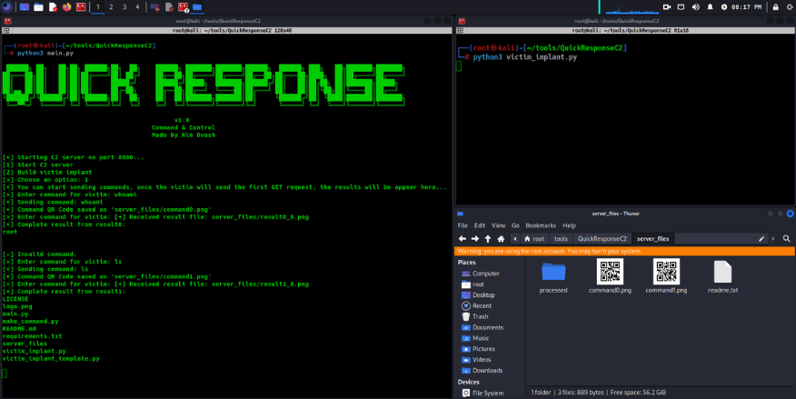Viewport: 796px width, 399px height.
Task: Go to parent folder with Up arrow
Action: coord(488,238)
